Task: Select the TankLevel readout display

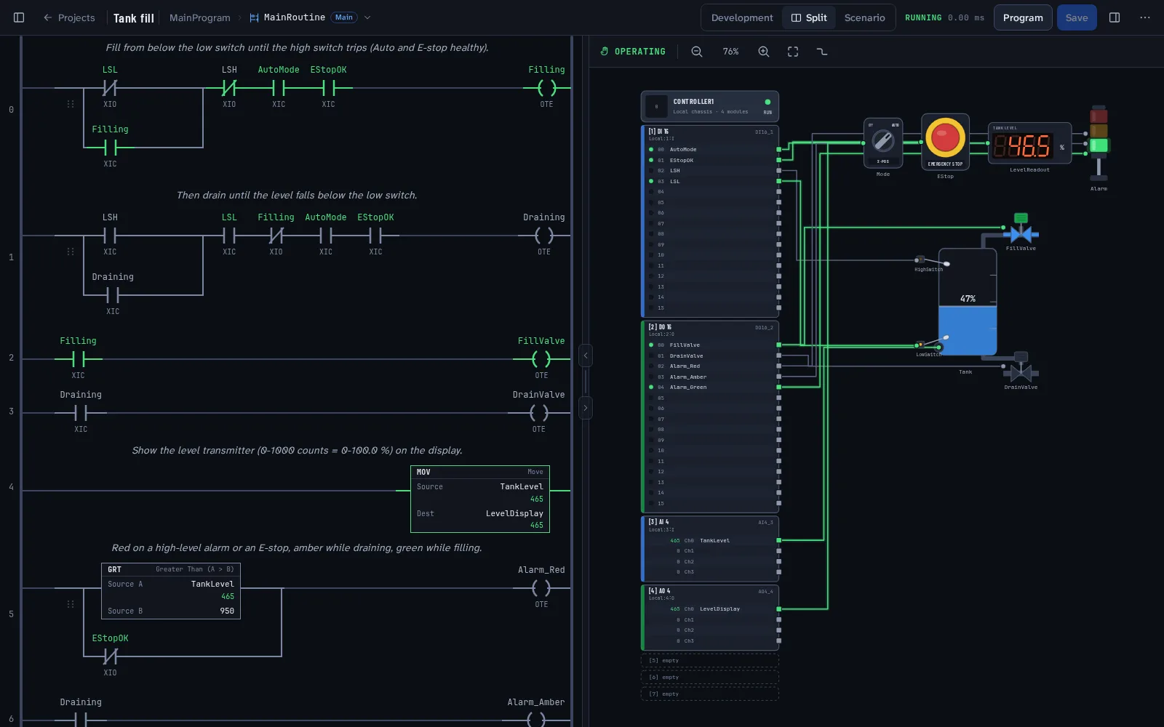Action: point(1029,143)
